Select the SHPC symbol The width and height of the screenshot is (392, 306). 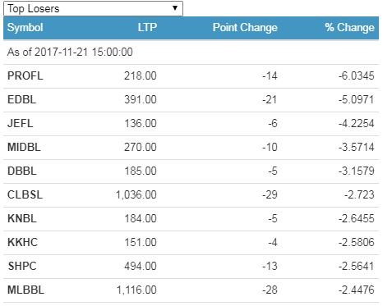pos(22,266)
